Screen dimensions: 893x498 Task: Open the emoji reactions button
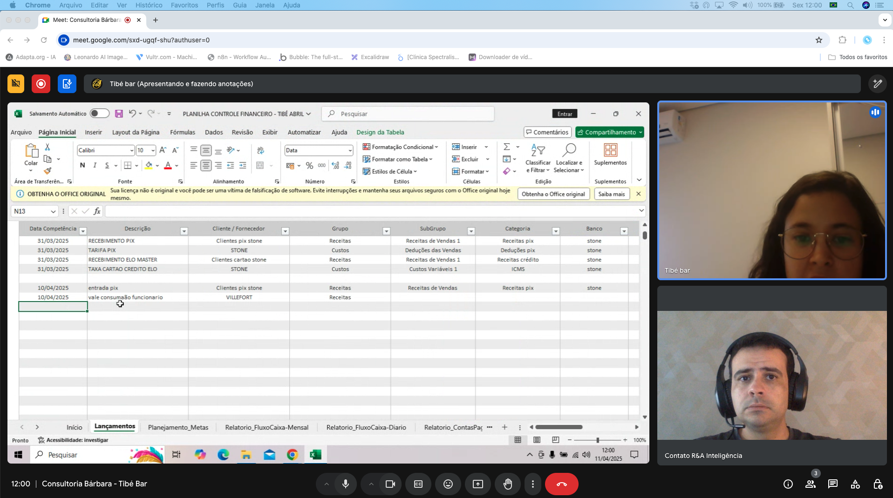point(448,484)
